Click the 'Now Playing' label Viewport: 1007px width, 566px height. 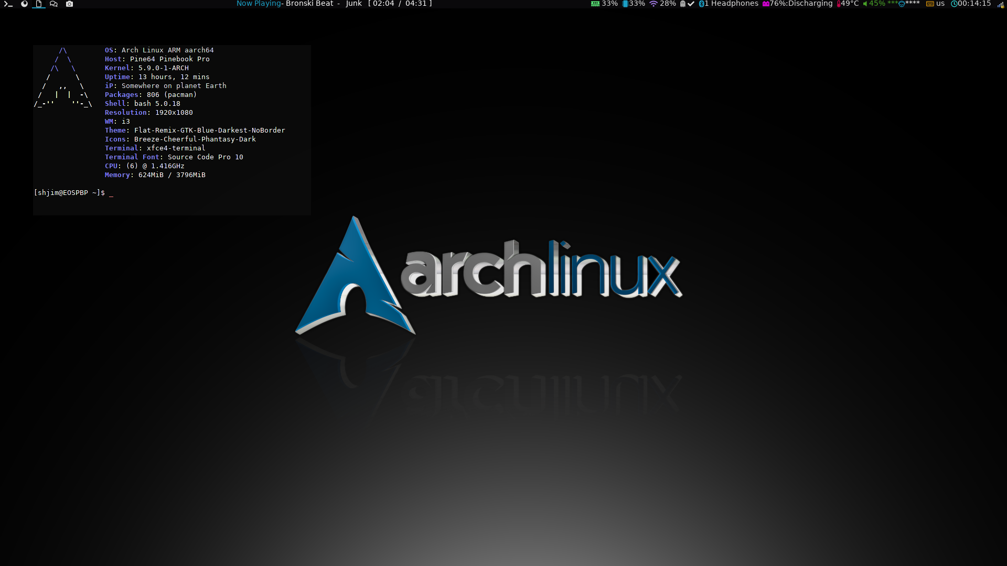(259, 4)
